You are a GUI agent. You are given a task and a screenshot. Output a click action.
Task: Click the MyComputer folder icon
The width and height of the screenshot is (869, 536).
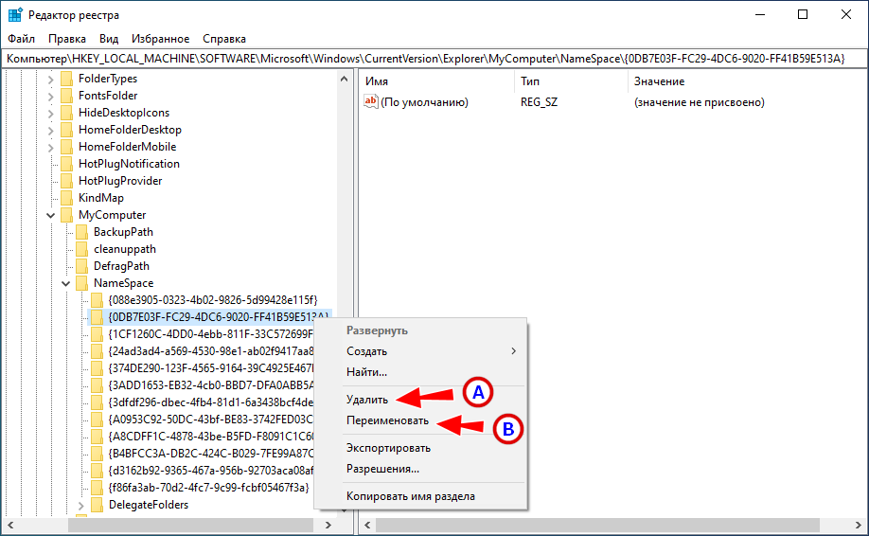click(66, 215)
